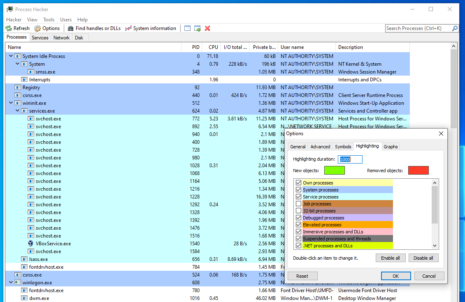Toggle Service processes highlighting checkbox
The height and width of the screenshot is (302, 465).
(299, 196)
